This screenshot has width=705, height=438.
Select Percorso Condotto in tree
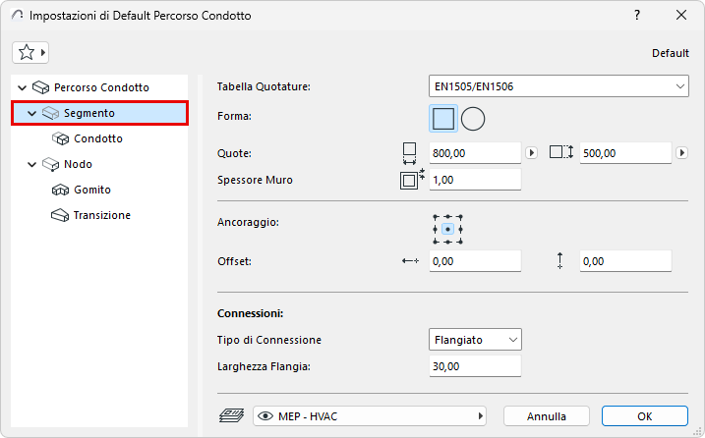(x=101, y=87)
